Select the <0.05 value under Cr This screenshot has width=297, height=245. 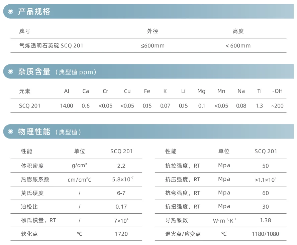(x=105, y=106)
